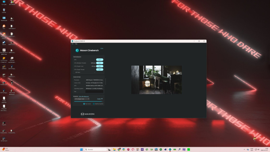
Task: Start the CPU (Single Thread) test
Action: (100, 70)
